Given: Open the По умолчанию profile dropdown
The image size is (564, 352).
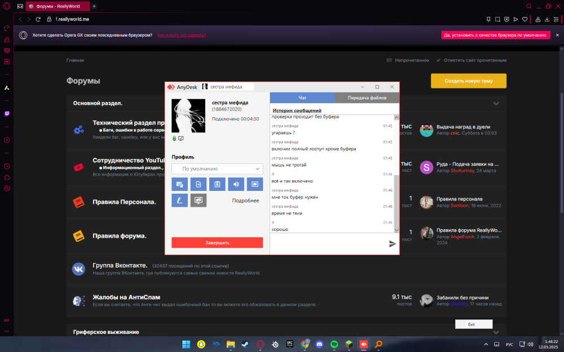Looking at the screenshot, I should tap(217, 168).
